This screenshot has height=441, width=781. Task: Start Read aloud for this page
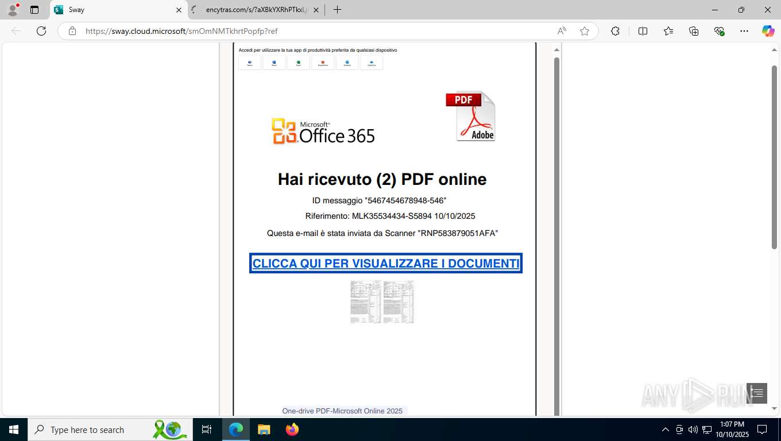pos(562,31)
